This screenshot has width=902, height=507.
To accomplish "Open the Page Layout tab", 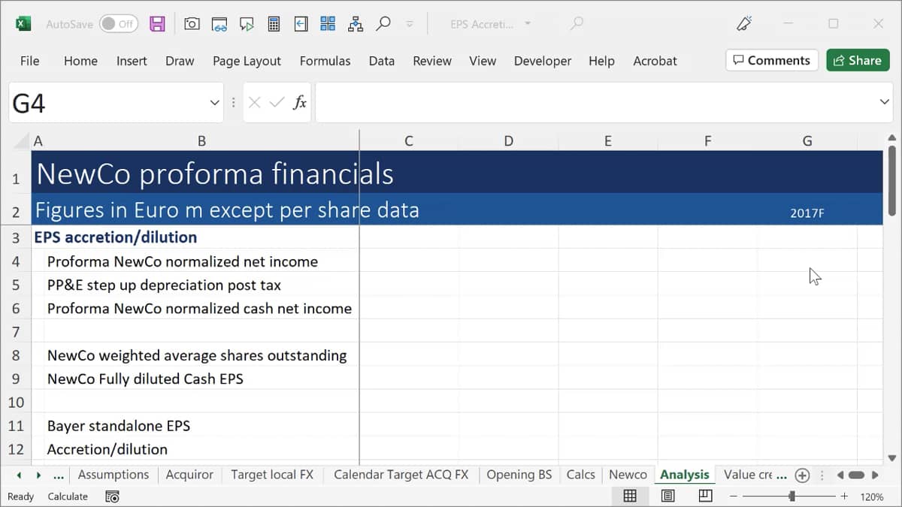I will pyautogui.click(x=247, y=61).
